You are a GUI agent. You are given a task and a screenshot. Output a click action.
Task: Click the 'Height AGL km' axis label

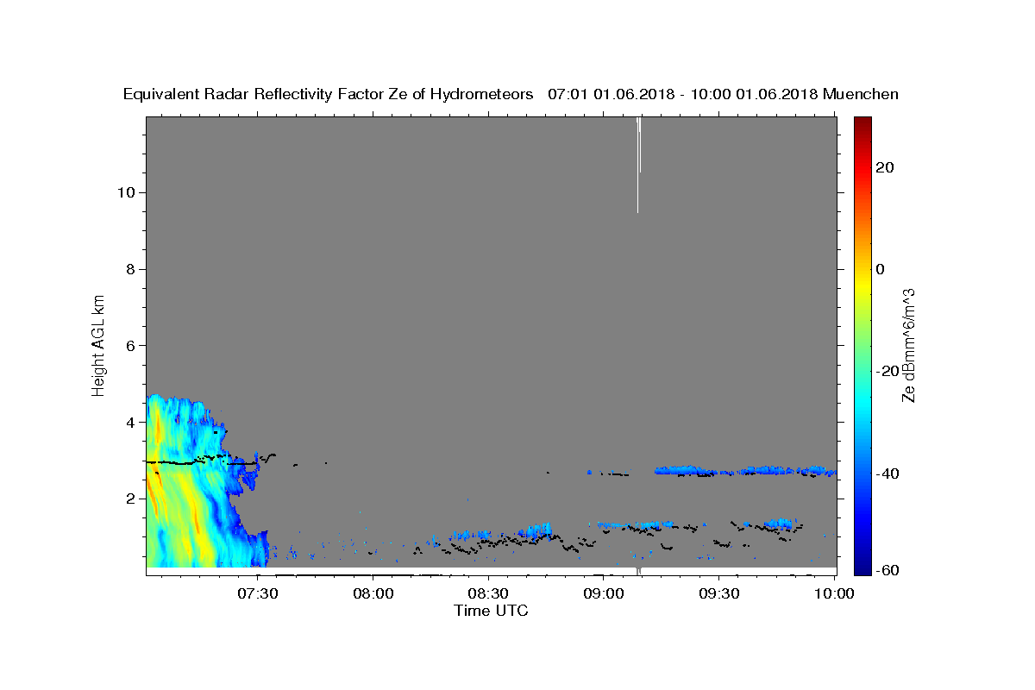coord(98,345)
